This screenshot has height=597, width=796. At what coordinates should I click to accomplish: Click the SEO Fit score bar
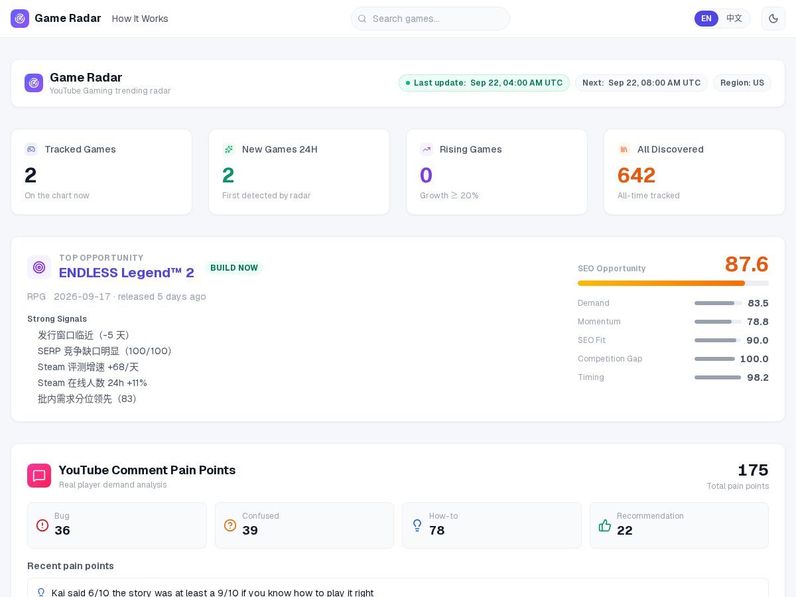tap(718, 340)
